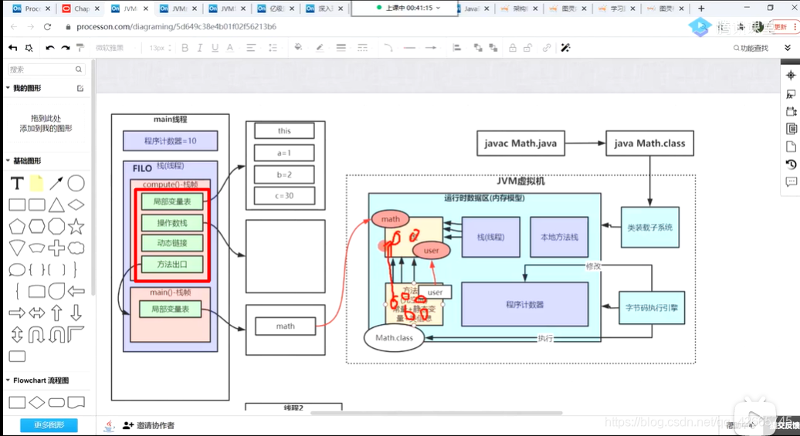The image size is (800, 436).
Task: Open shape alignment distribution tool
Action: click(456, 47)
